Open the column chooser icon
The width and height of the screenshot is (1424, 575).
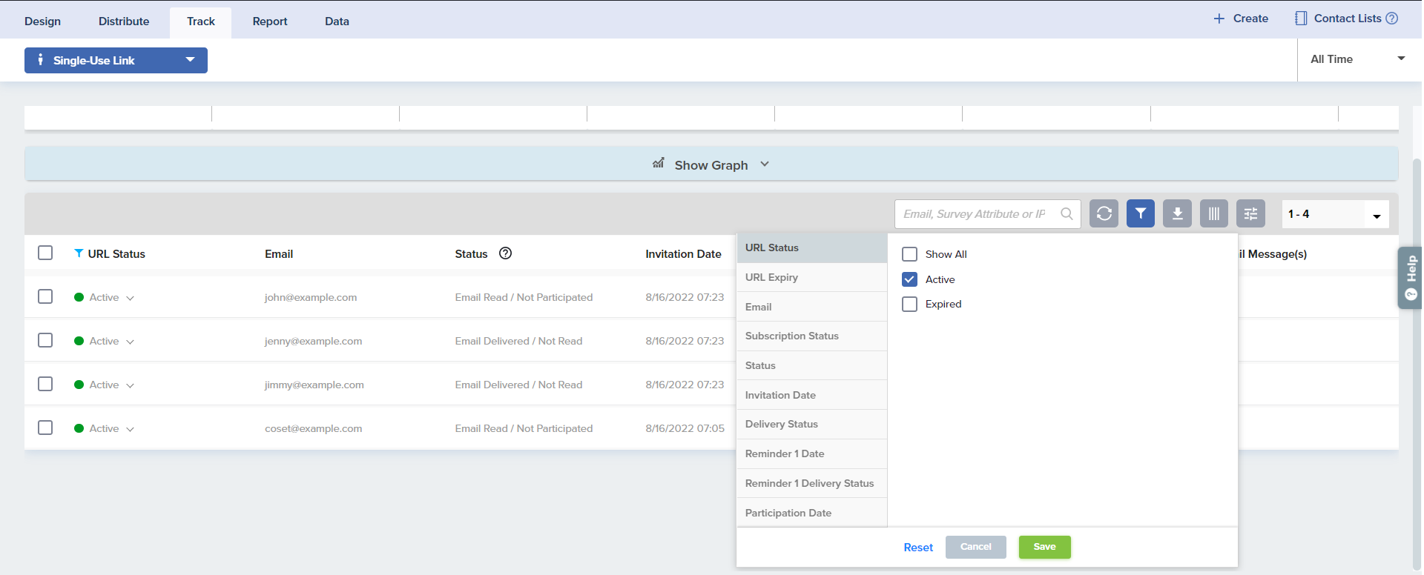(x=1213, y=214)
